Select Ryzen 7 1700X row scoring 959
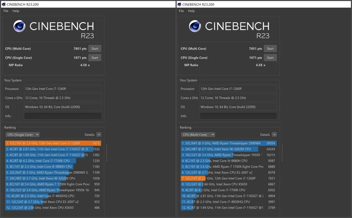Viewport: 352px width, 218px height. (x=53, y=184)
